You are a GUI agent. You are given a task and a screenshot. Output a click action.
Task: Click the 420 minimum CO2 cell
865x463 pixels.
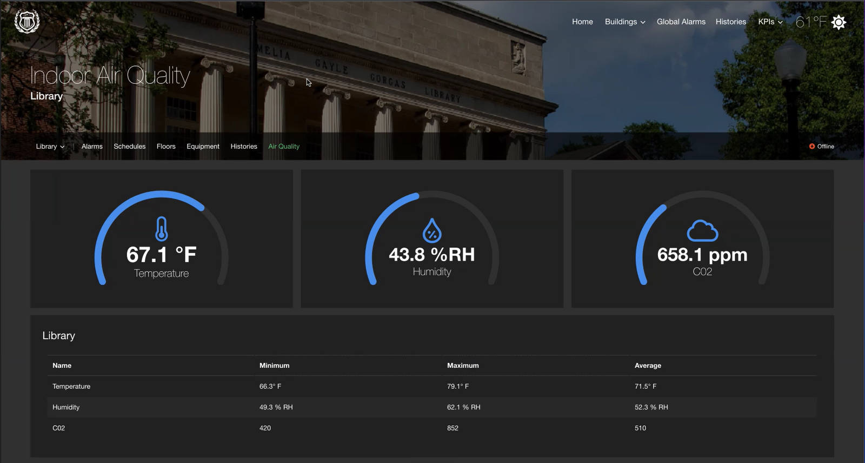pos(265,428)
